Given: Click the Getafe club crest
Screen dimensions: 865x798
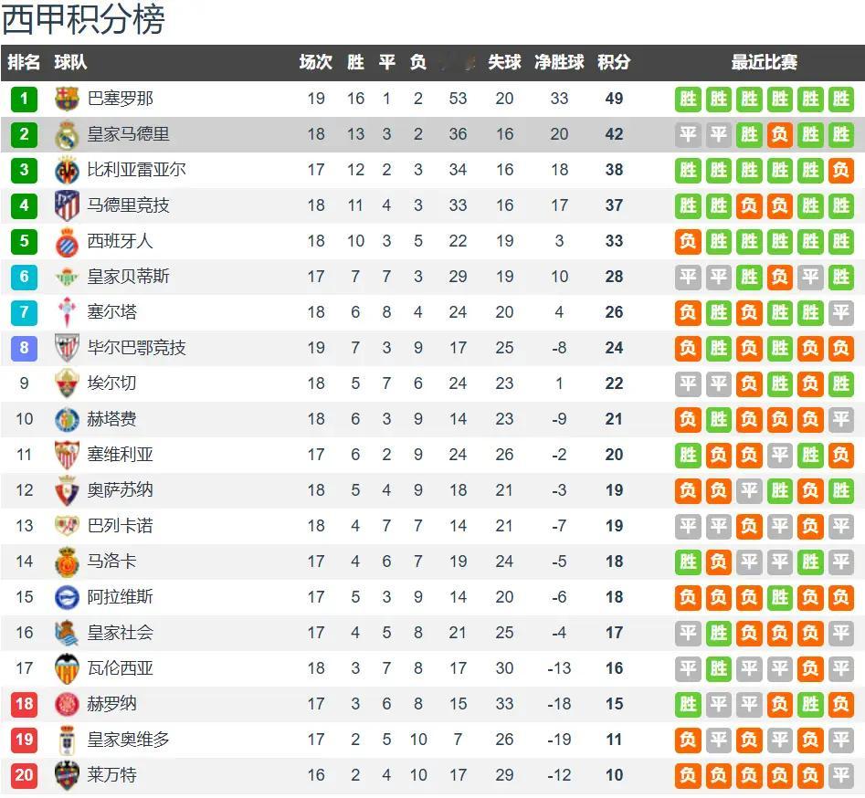Looking at the screenshot, I should [67, 419].
